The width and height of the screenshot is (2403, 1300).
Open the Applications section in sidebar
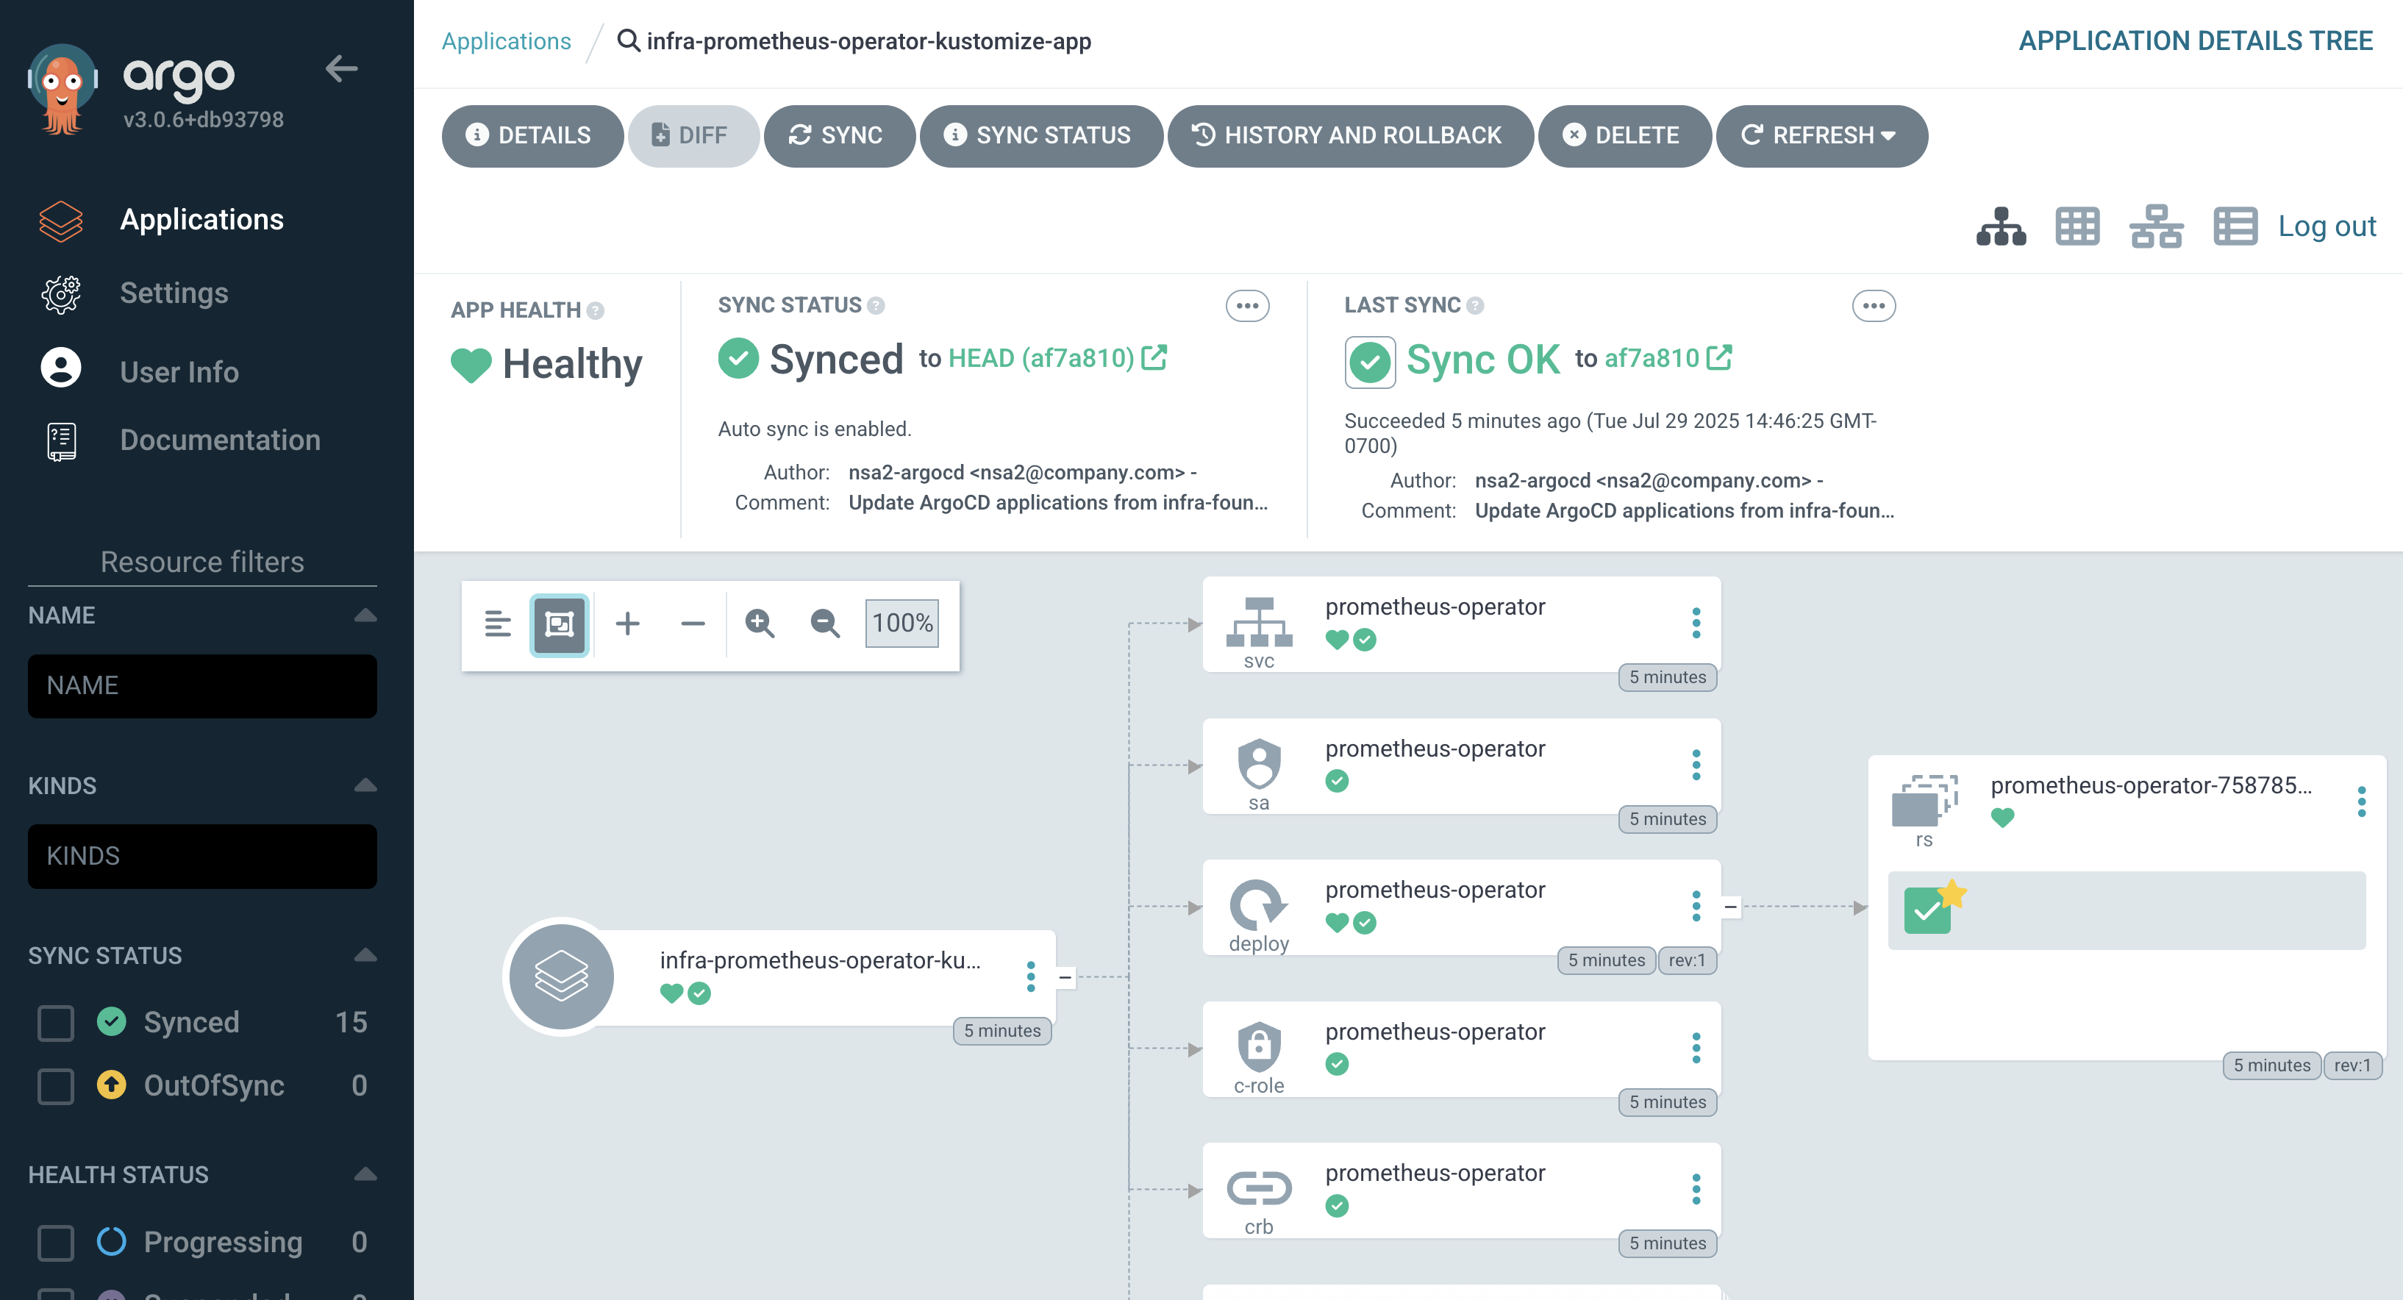pyautogui.click(x=201, y=219)
